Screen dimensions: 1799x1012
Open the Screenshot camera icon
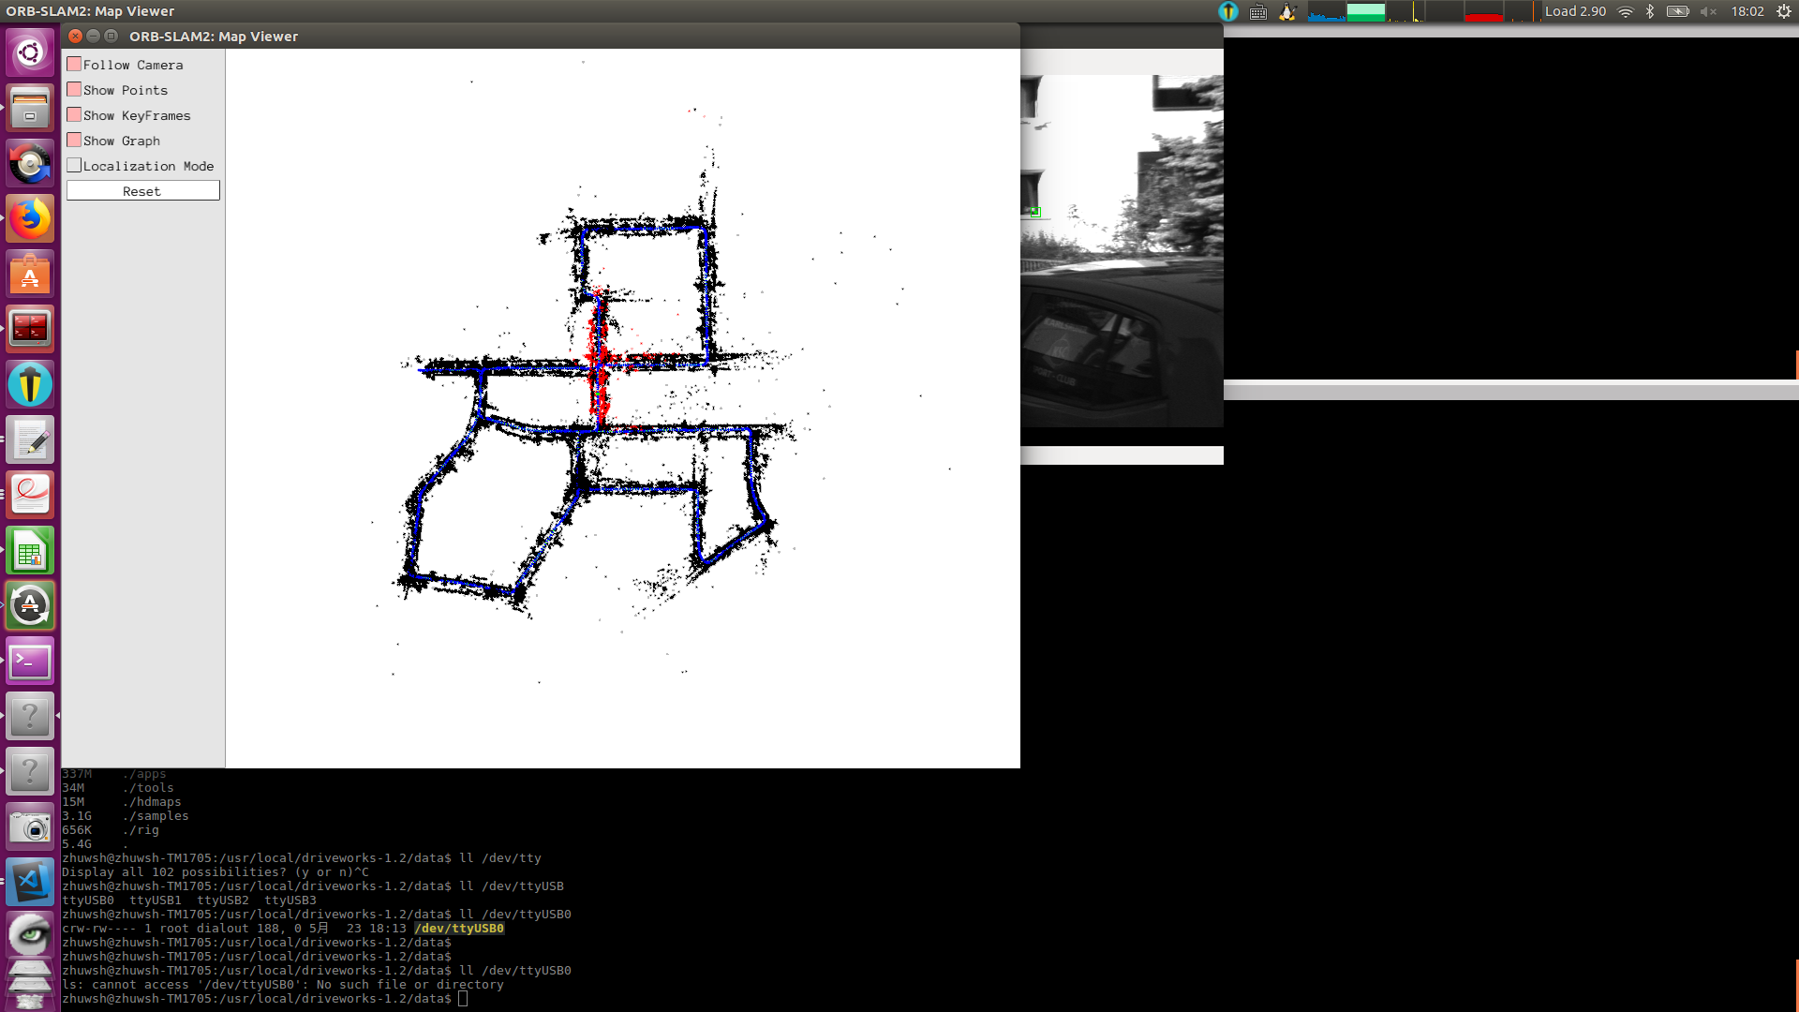30,827
